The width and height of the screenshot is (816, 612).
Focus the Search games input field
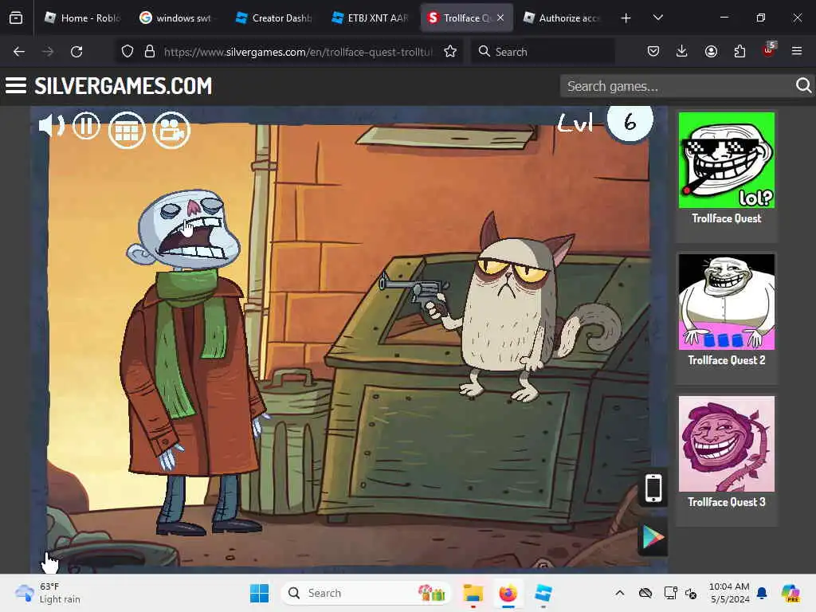(x=677, y=86)
